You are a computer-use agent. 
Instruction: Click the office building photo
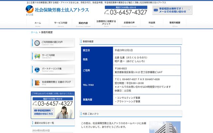pyautogui.click(x=165, y=127)
